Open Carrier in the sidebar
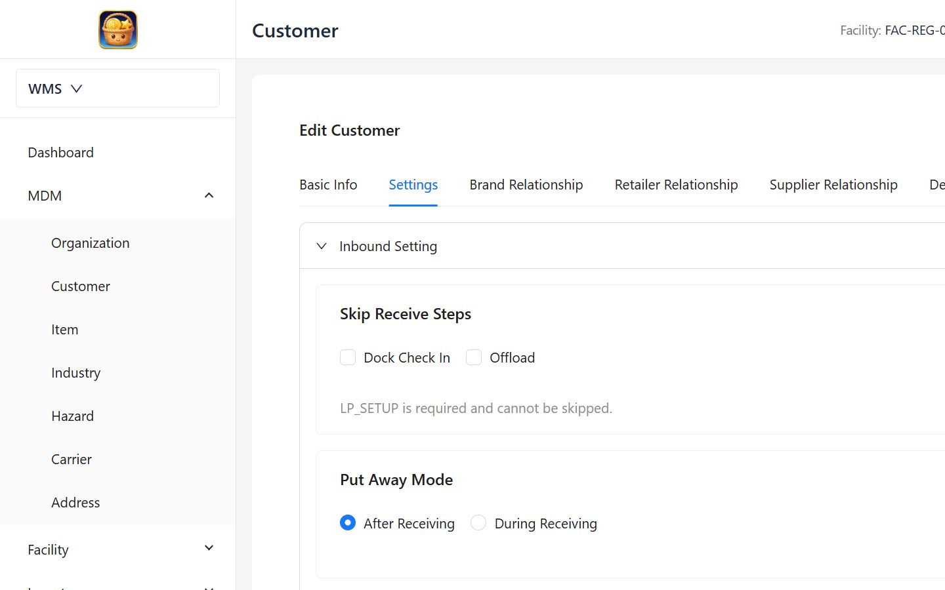 [x=71, y=459]
